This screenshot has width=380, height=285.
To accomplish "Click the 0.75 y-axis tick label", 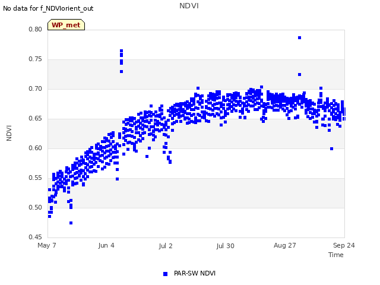I will click(x=36, y=59).
